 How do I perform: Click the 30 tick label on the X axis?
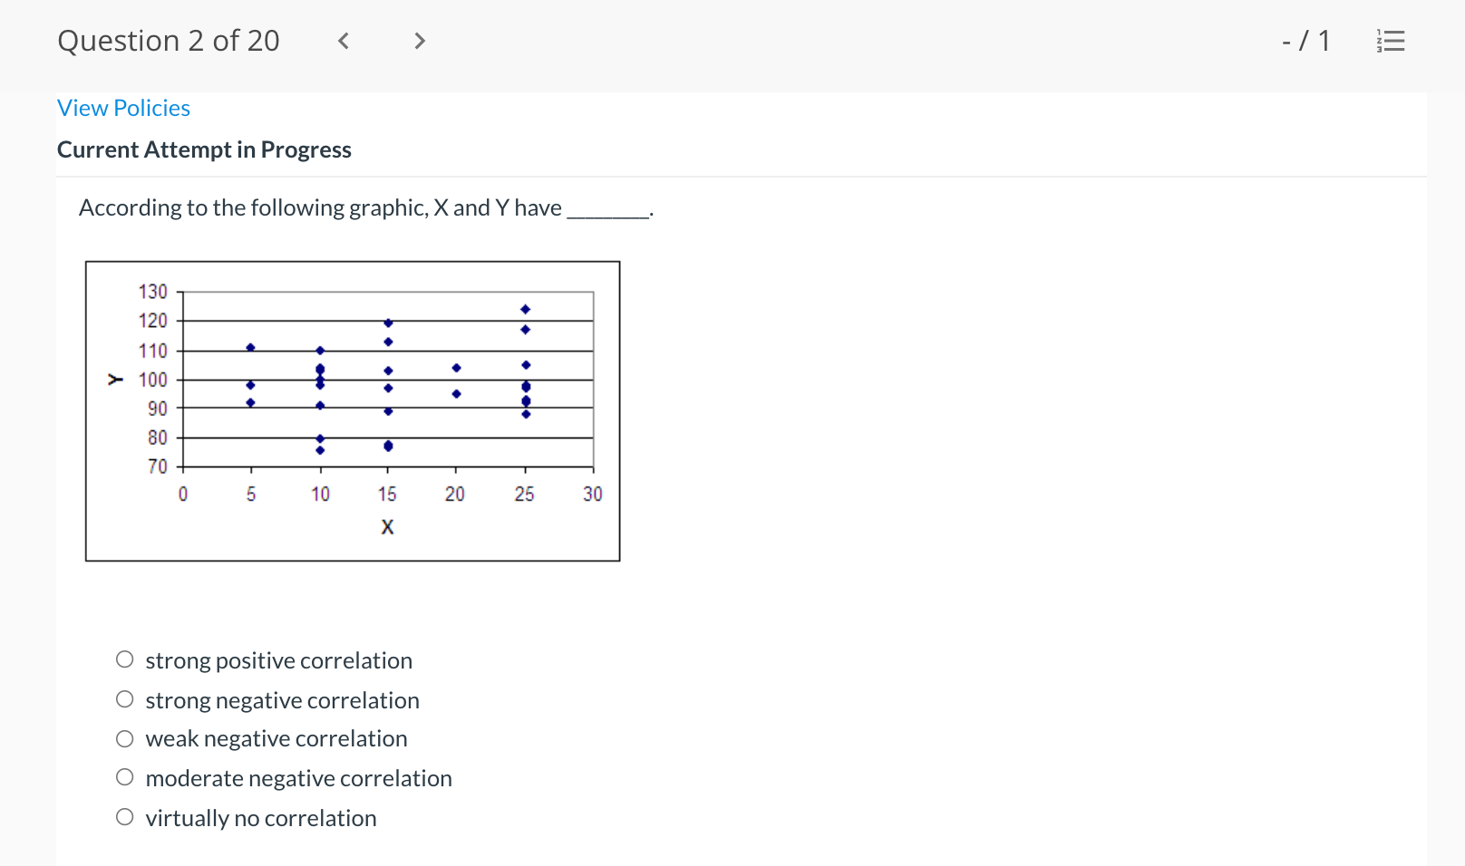tap(592, 494)
